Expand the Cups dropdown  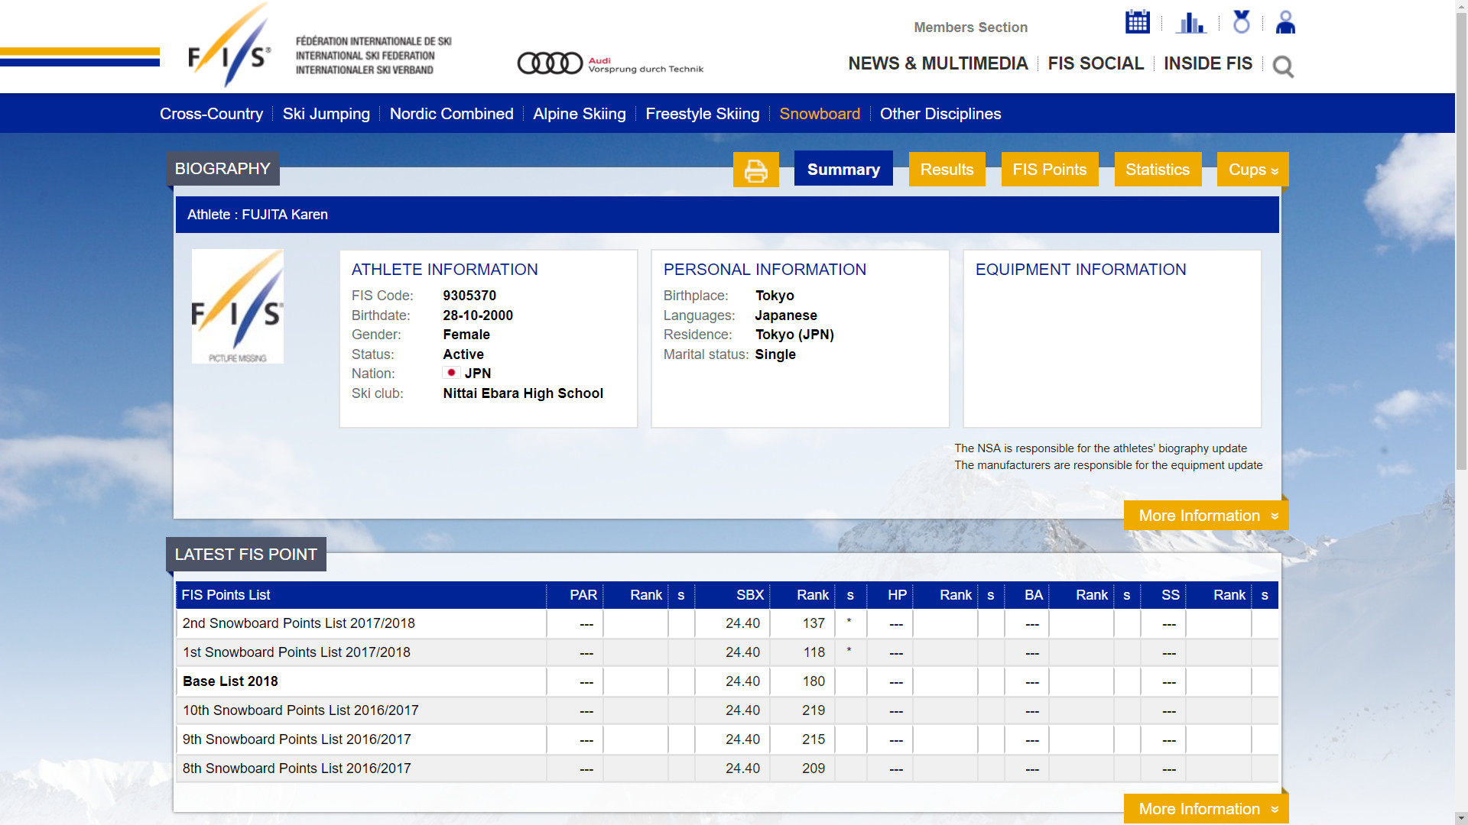point(1252,170)
